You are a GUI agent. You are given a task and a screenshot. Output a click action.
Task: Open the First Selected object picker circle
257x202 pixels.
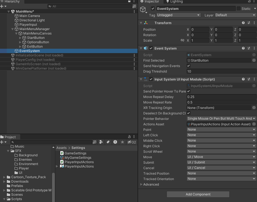pyautogui.click(x=254, y=60)
